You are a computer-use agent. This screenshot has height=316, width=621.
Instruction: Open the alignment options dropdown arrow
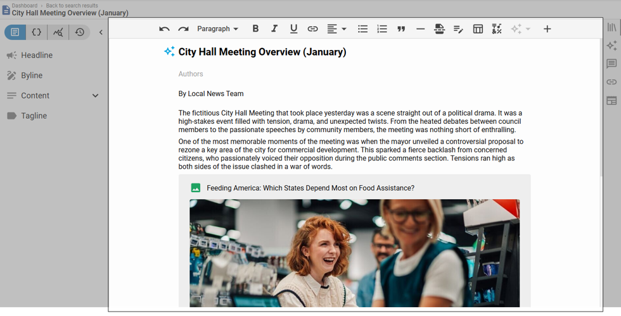coord(343,29)
